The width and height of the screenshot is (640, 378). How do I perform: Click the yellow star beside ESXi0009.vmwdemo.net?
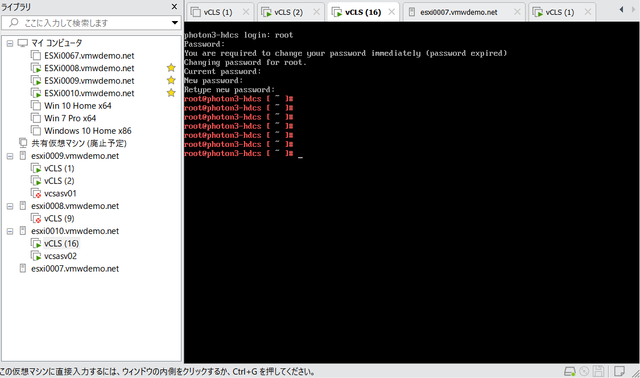pos(171,80)
